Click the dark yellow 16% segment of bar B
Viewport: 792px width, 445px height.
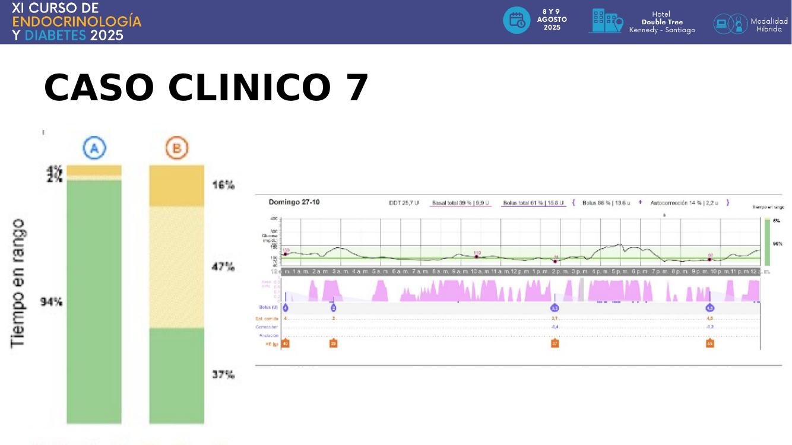(176, 186)
